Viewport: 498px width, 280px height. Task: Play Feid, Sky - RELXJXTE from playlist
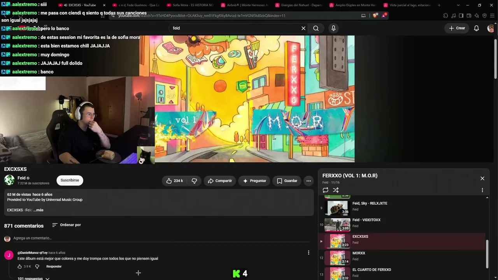point(402,208)
